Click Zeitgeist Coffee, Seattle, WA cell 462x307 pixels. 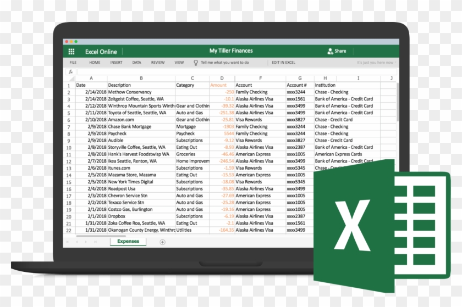(x=141, y=99)
